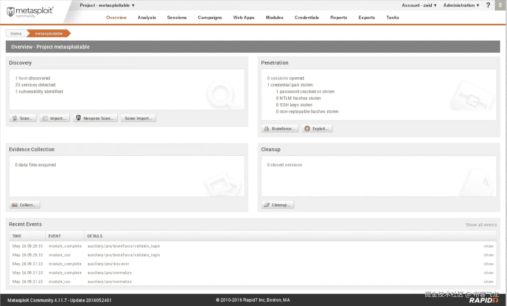Image resolution: width=507 pixels, height=306 pixels.
Task: Click the Home breadcrumb
Action: (x=16, y=34)
